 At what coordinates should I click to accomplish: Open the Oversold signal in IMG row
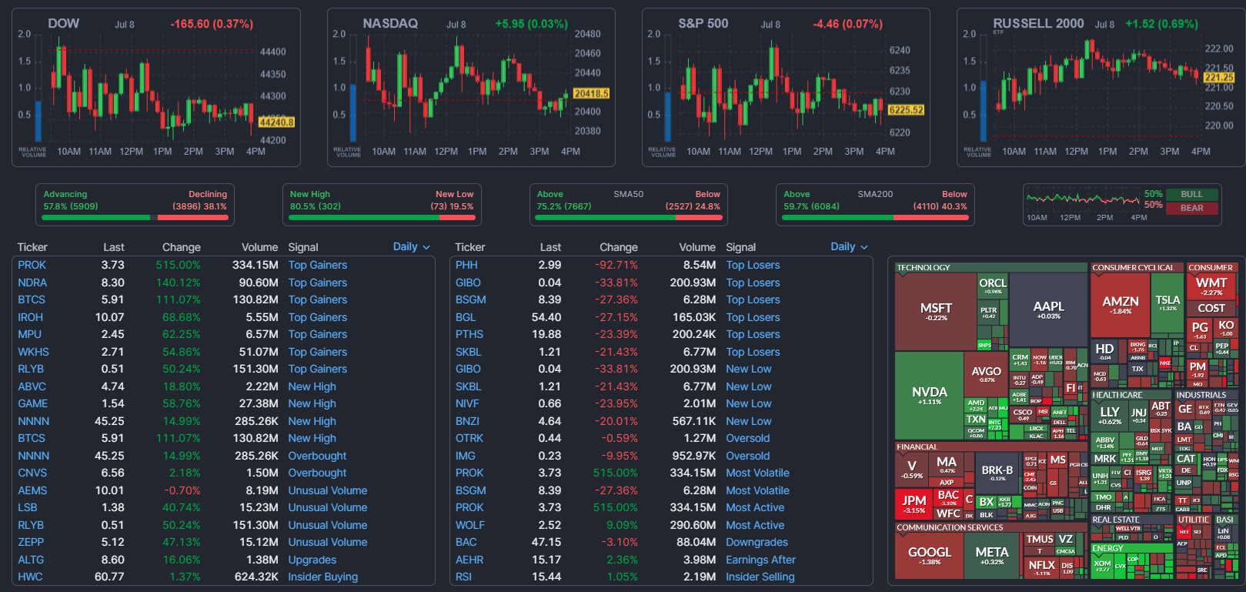tap(748, 456)
